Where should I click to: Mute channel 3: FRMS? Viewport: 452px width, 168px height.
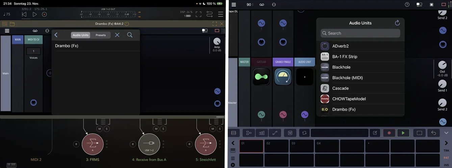(99, 129)
